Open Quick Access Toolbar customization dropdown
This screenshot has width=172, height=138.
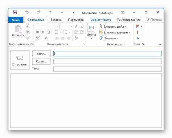[x=74, y=13]
